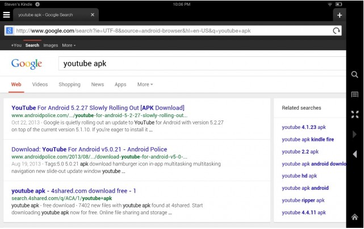
Task: Select related search youtube apk kindle fire
Action: [x=308, y=139]
